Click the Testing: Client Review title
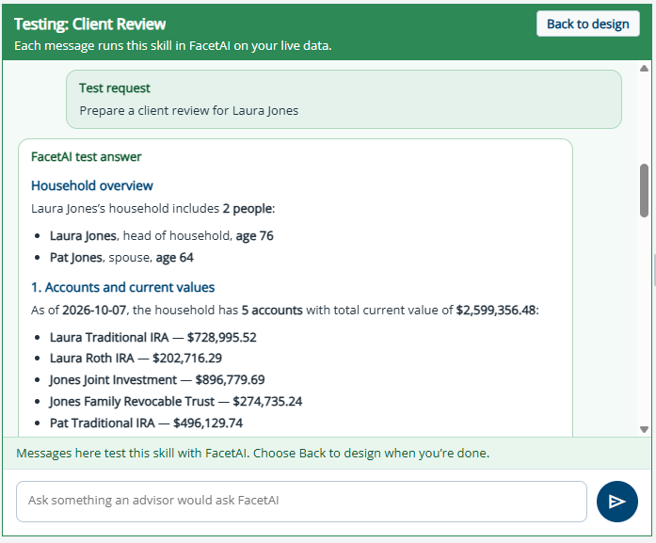The width and height of the screenshot is (656, 543). pos(90,24)
